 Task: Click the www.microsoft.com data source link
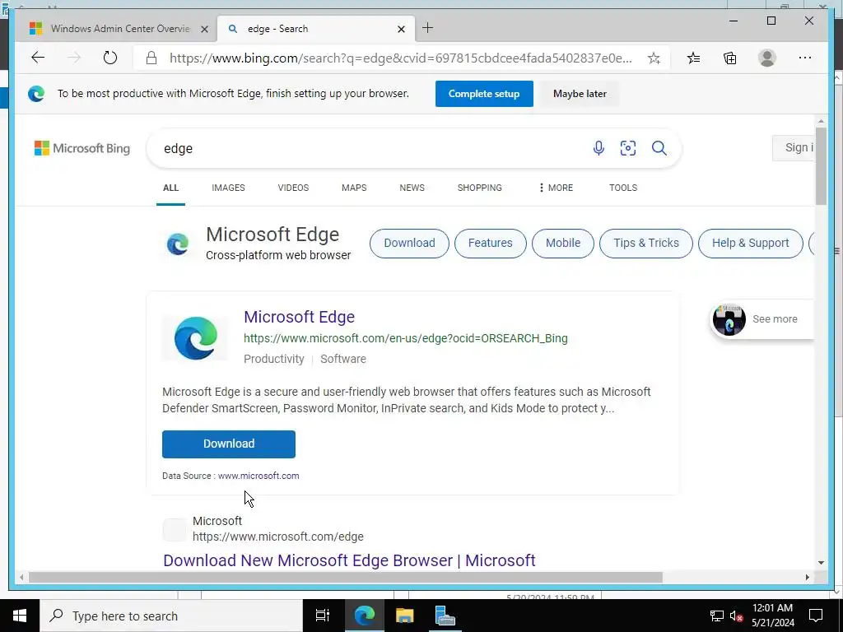click(x=258, y=476)
